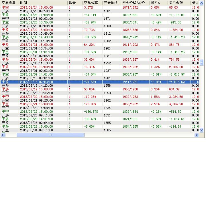
Task: Click time cell 2013/01/25 11:08:00
Action: coord(36,15)
